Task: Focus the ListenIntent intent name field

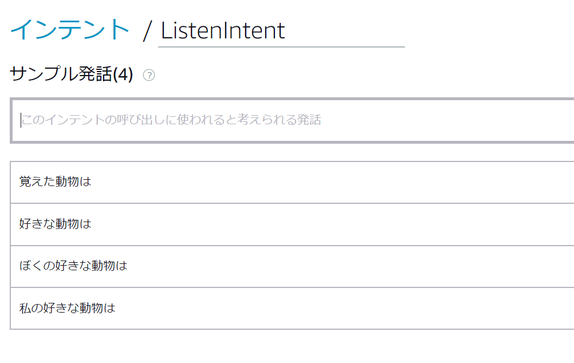Action: point(281,31)
